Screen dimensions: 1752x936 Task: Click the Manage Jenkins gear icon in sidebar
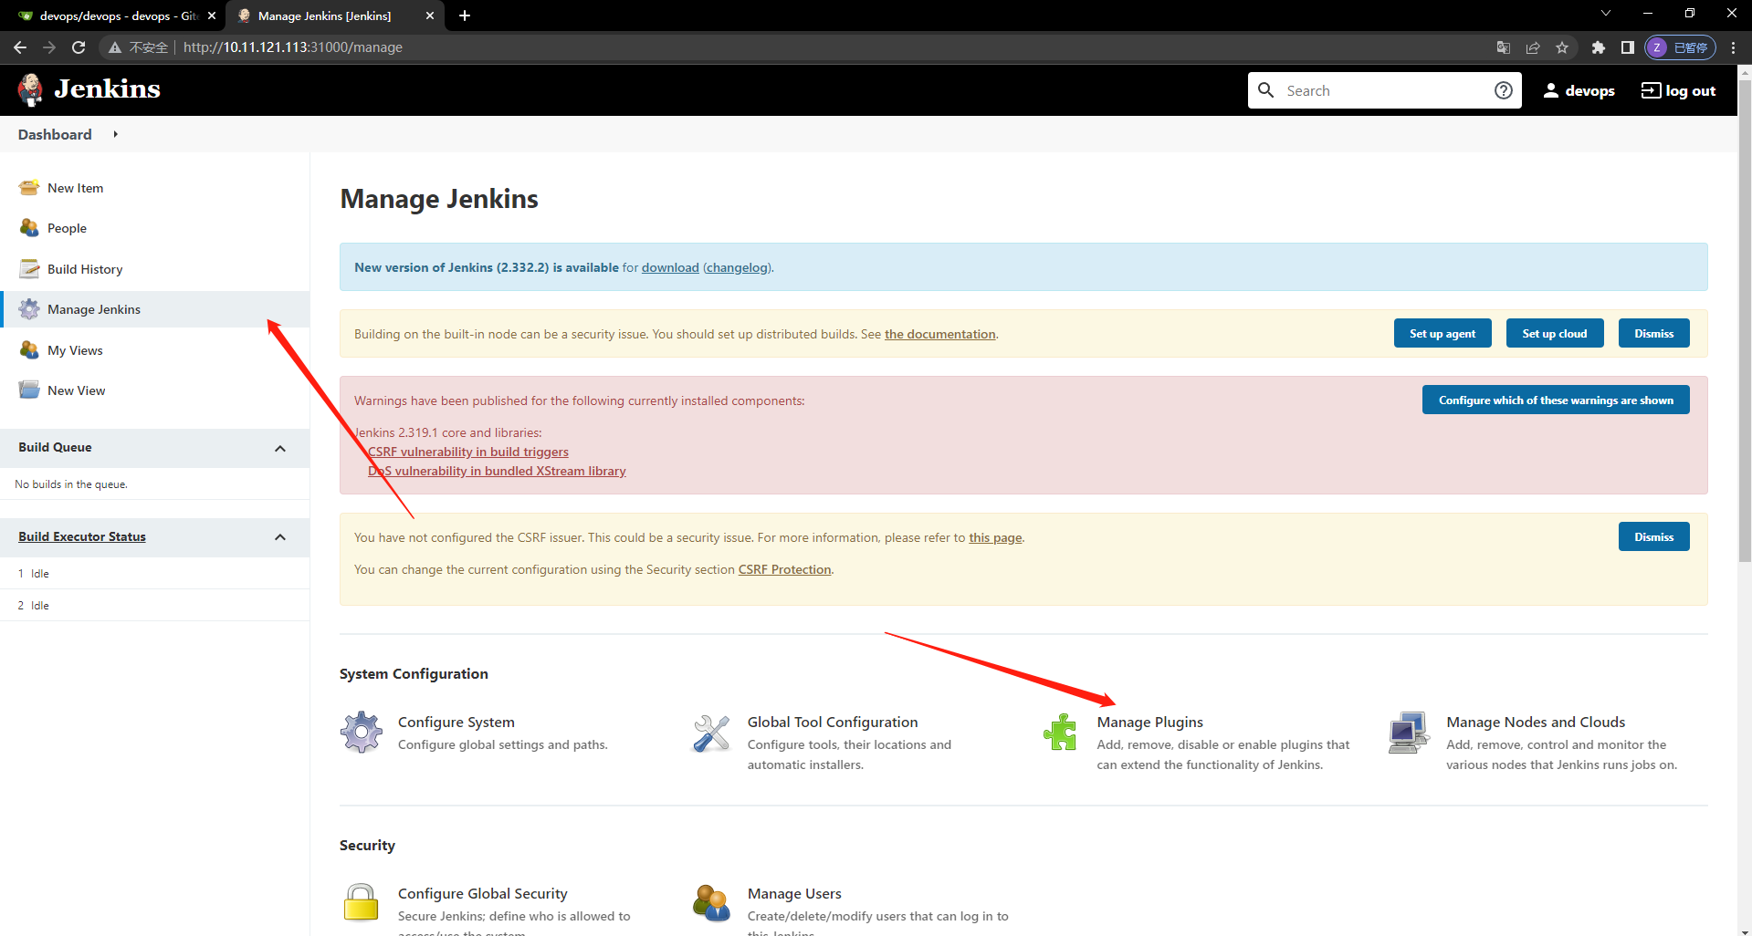coord(29,309)
